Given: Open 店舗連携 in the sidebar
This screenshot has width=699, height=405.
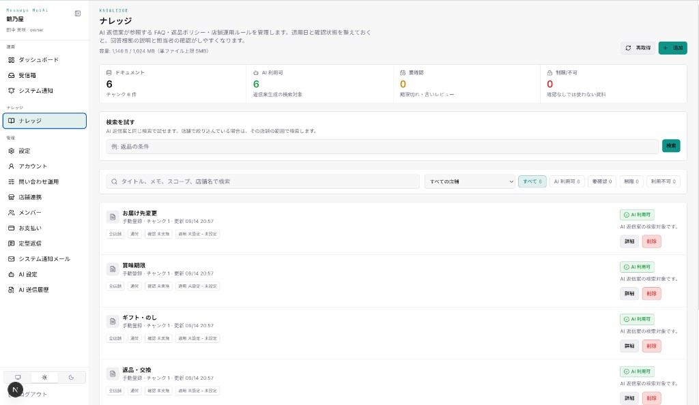Looking at the screenshot, I should pyautogui.click(x=44, y=197).
